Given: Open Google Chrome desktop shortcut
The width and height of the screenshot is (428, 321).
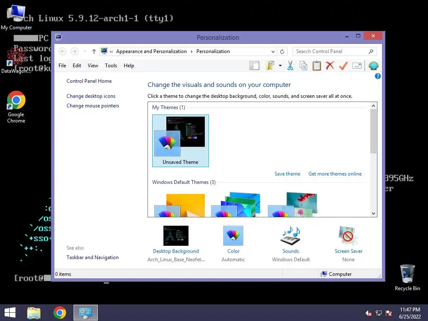Looking at the screenshot, I should (16, 107).
